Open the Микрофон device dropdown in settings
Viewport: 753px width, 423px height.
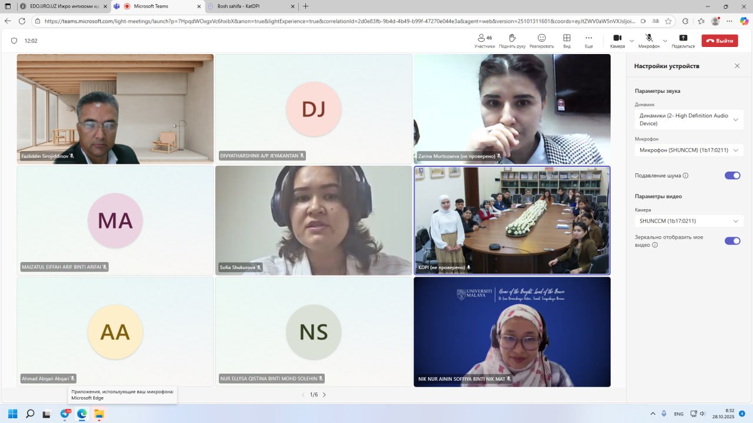click(x=688, y=150)
